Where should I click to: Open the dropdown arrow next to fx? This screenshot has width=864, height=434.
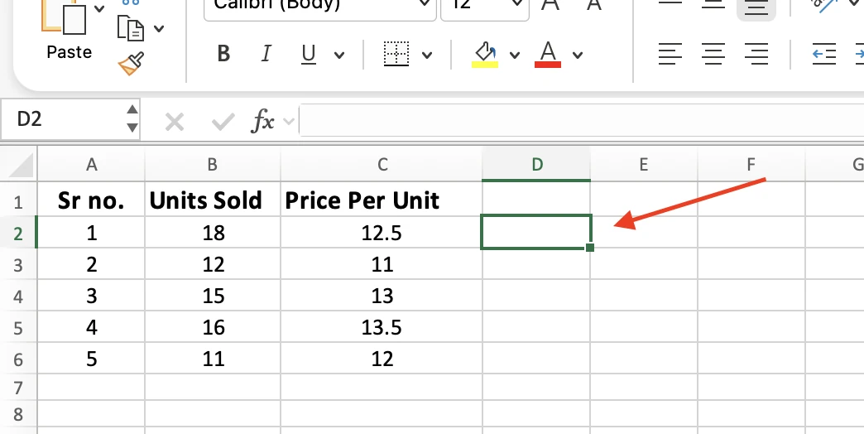tap(290, 121)
